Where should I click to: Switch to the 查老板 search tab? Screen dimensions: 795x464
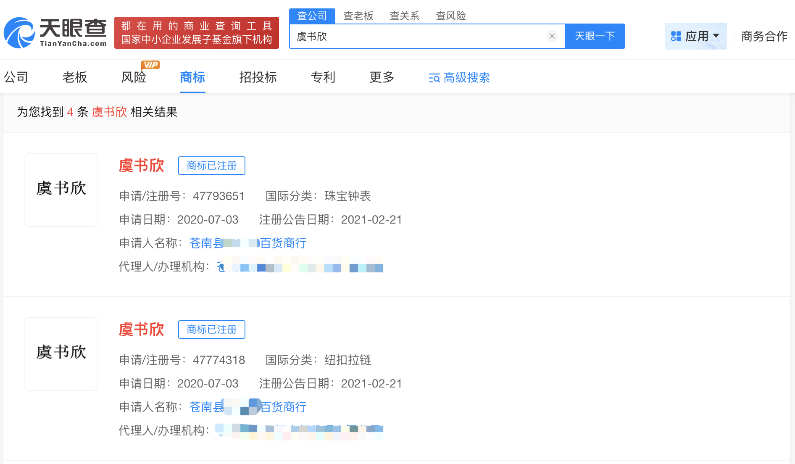tap(358, 16)
